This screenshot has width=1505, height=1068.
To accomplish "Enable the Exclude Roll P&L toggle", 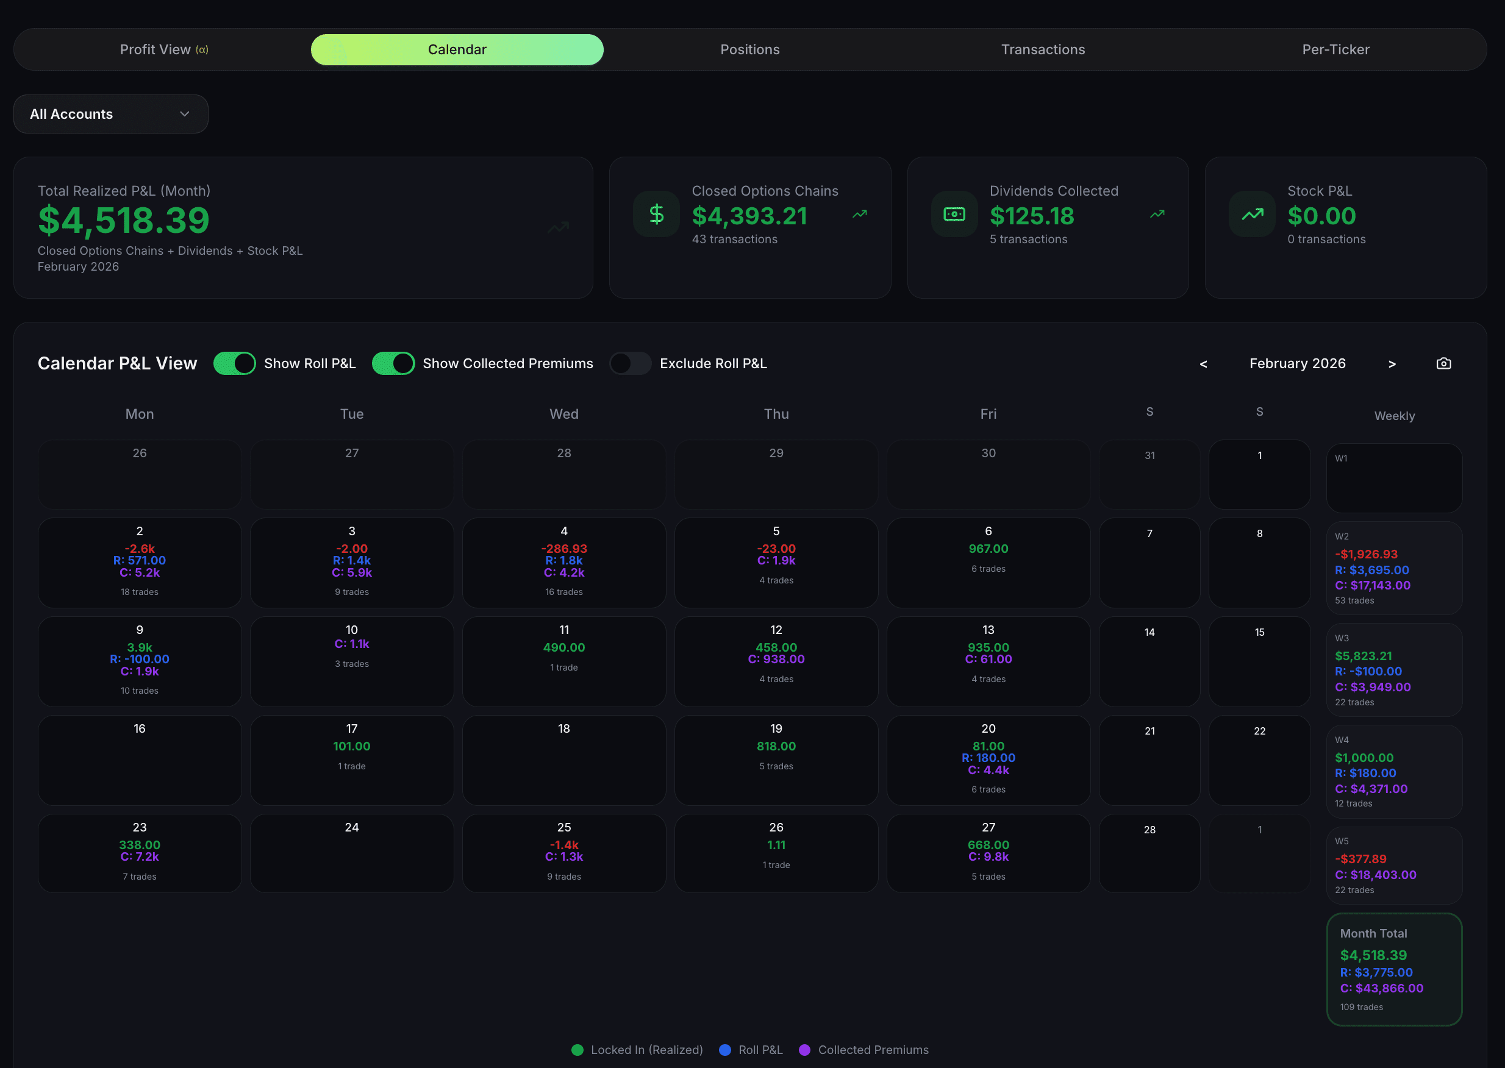I will pyautogui.click(x=630, y=364).
